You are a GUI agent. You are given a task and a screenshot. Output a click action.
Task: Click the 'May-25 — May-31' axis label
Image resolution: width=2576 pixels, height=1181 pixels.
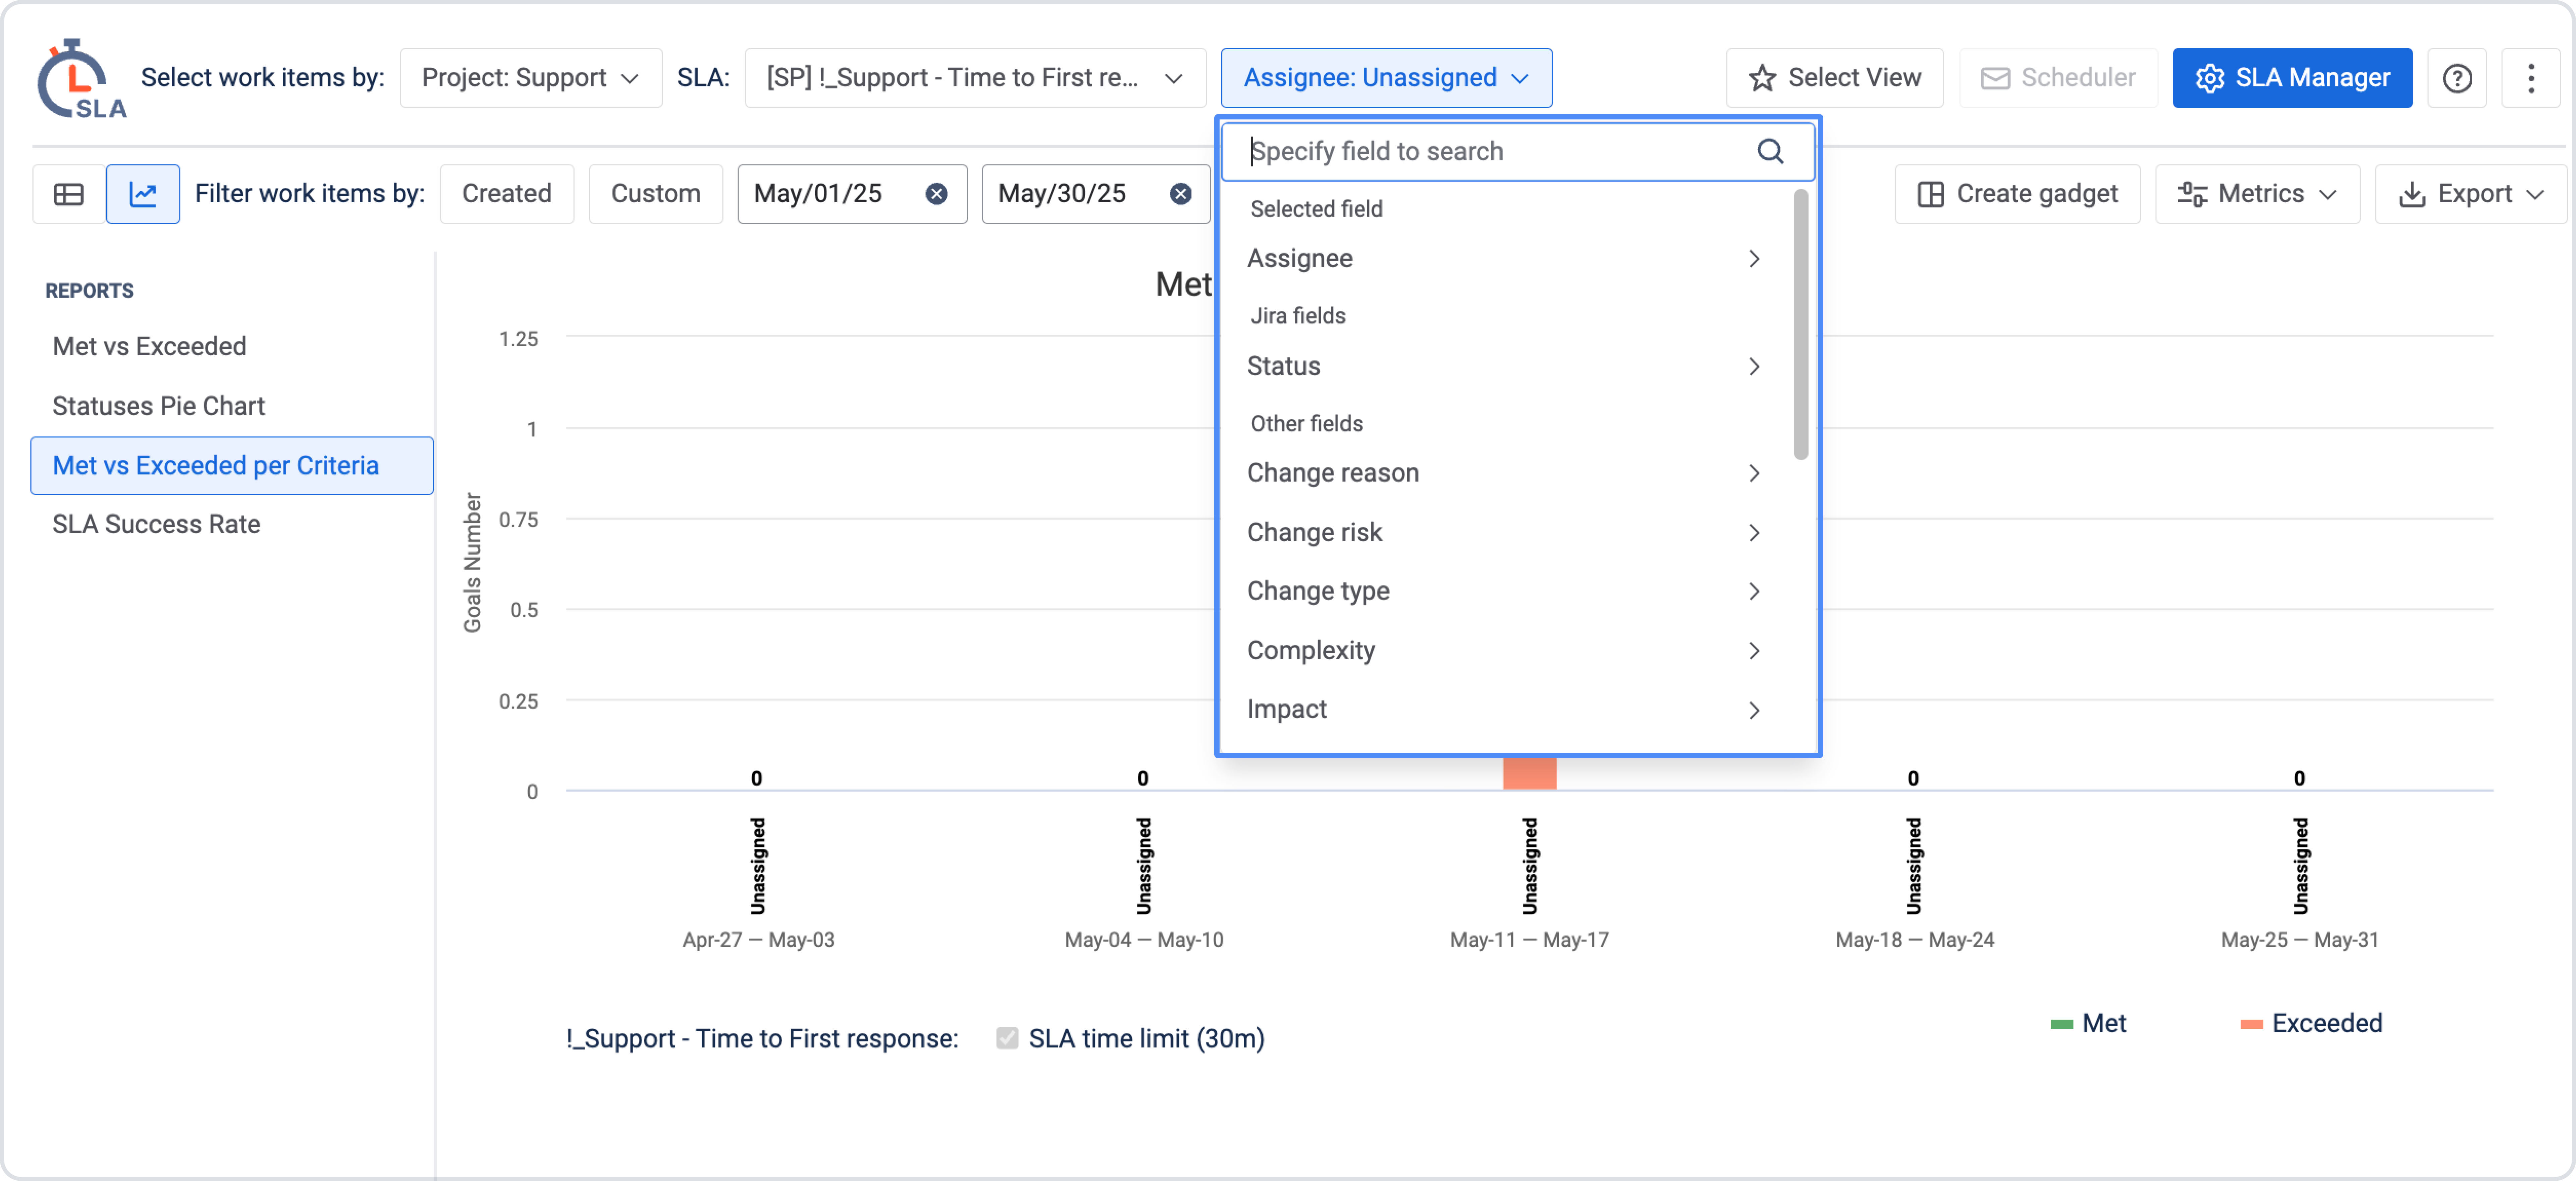click(x=2300, y=940)
